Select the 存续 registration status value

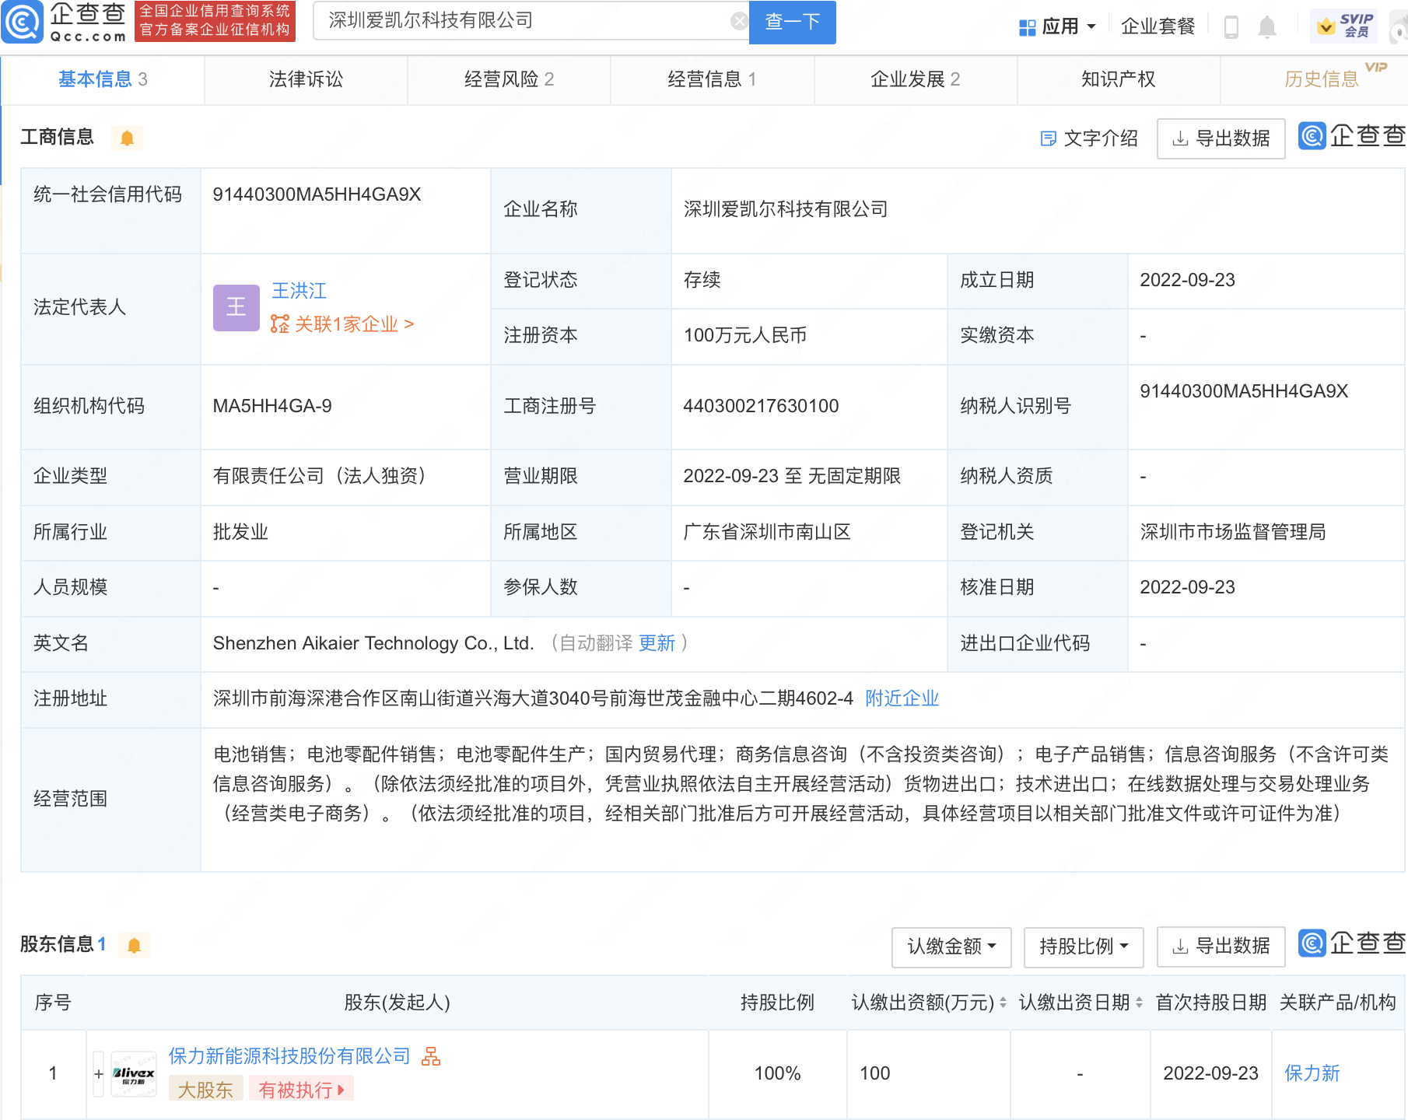coord(702,280)
